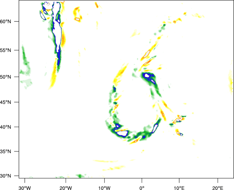Click the 0° longitude label

point(142,188)
